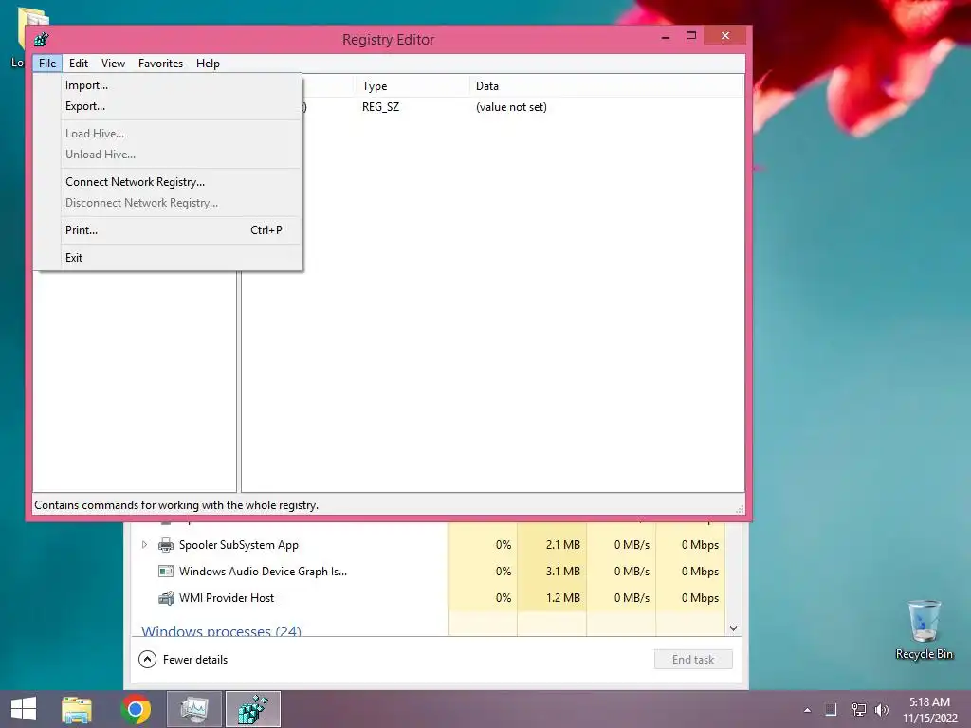The width and height of the screenshot is (971, 728).
Task: Switch to Task Manager taskbar icon
Action: [x=194, y=709]
